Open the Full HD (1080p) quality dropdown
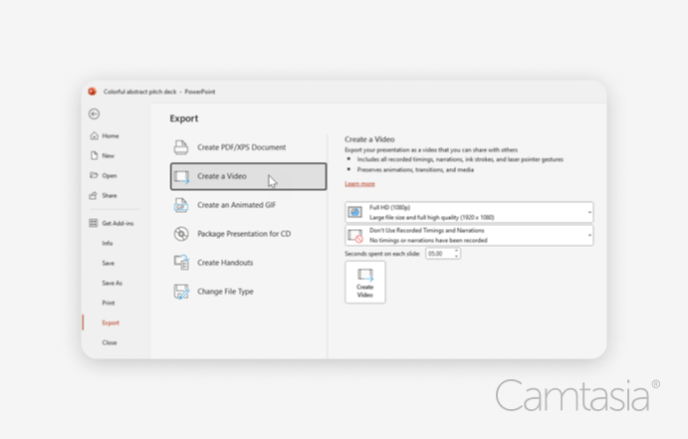 [x=469, y=212]
